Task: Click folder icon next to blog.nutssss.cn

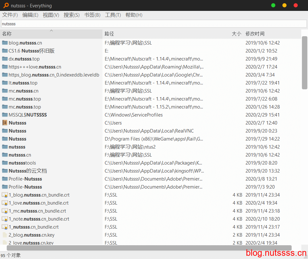Action: 5,43
